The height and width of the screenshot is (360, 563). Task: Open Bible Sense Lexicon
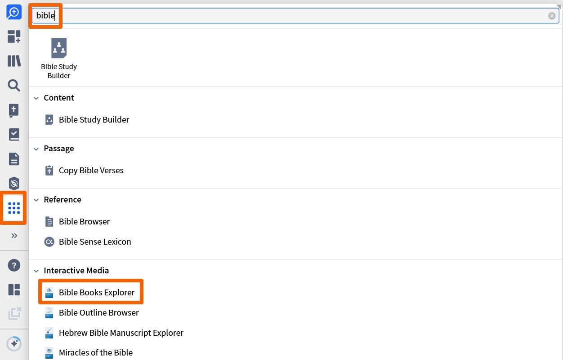pos(88,242)
